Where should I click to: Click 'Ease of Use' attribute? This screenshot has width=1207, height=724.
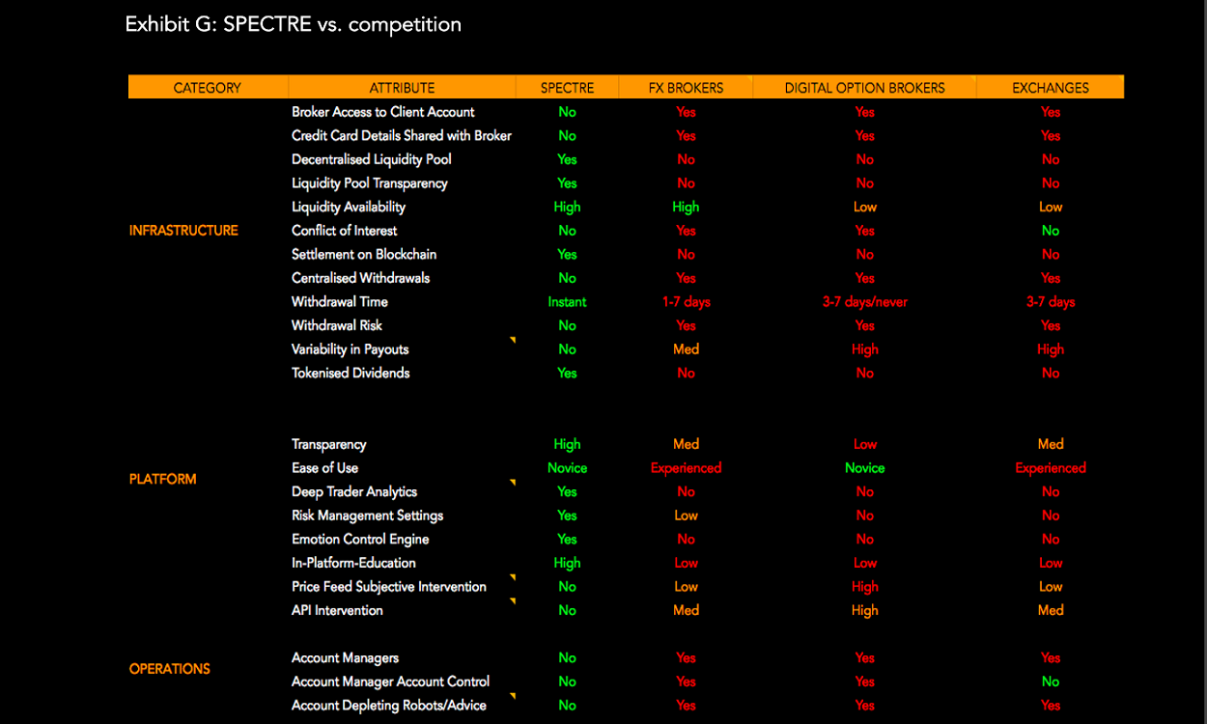[x=325, y=468]
